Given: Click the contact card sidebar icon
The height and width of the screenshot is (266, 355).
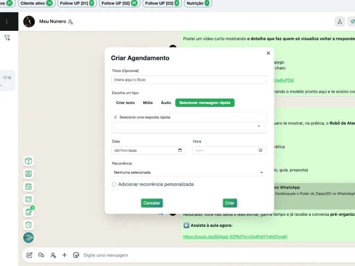Looking at the screenshot, I should coord(28,174).
